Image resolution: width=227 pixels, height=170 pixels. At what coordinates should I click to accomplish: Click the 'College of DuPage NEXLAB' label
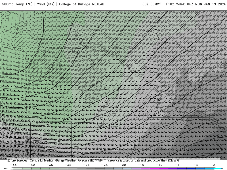81,4
